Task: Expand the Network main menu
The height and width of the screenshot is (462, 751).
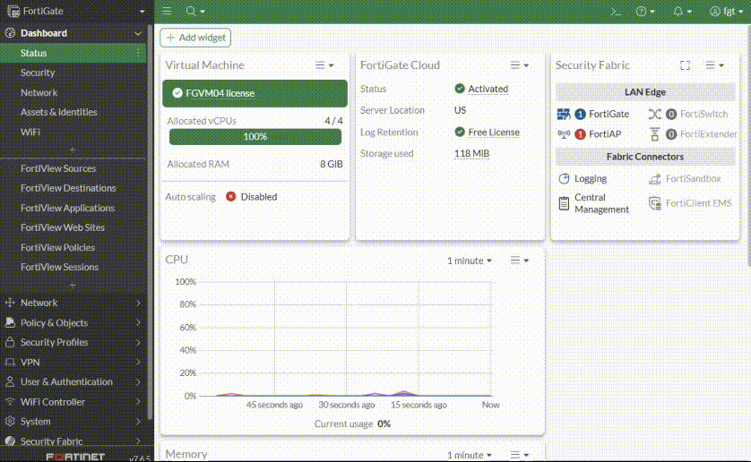Action: (73, 303)
